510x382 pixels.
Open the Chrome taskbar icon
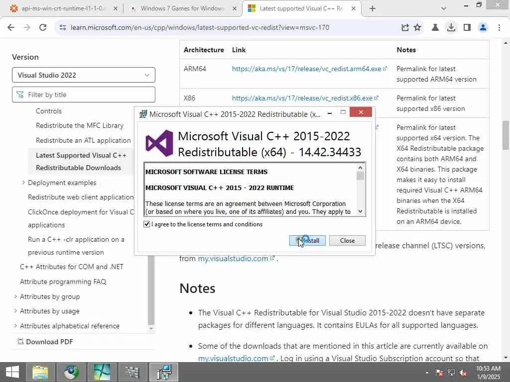[71, 372]
